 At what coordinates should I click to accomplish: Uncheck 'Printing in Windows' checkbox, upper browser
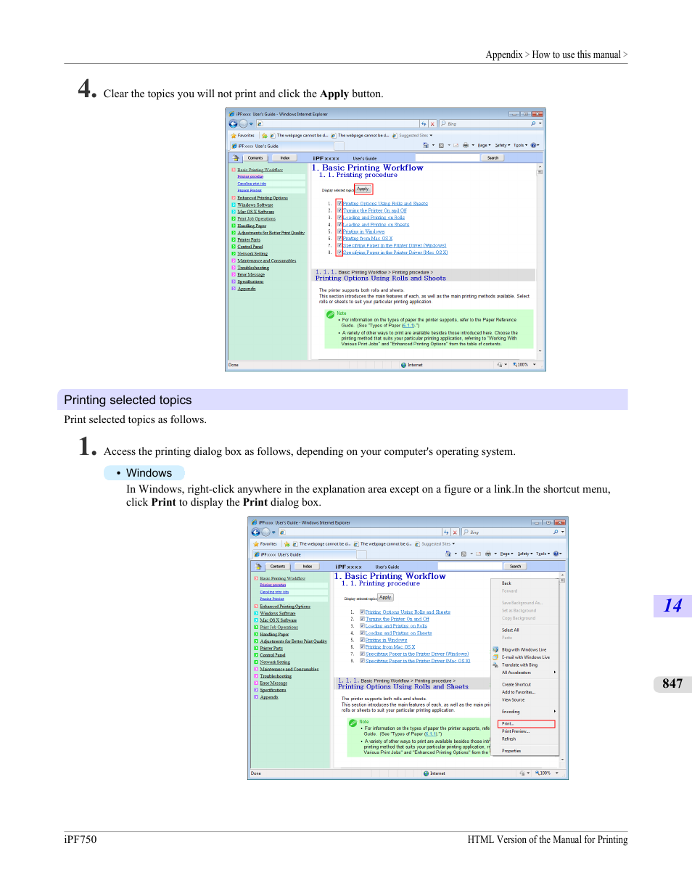(339, 232)
